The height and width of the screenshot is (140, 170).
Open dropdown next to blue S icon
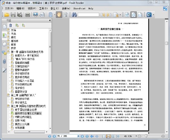[x=153, y=15]
